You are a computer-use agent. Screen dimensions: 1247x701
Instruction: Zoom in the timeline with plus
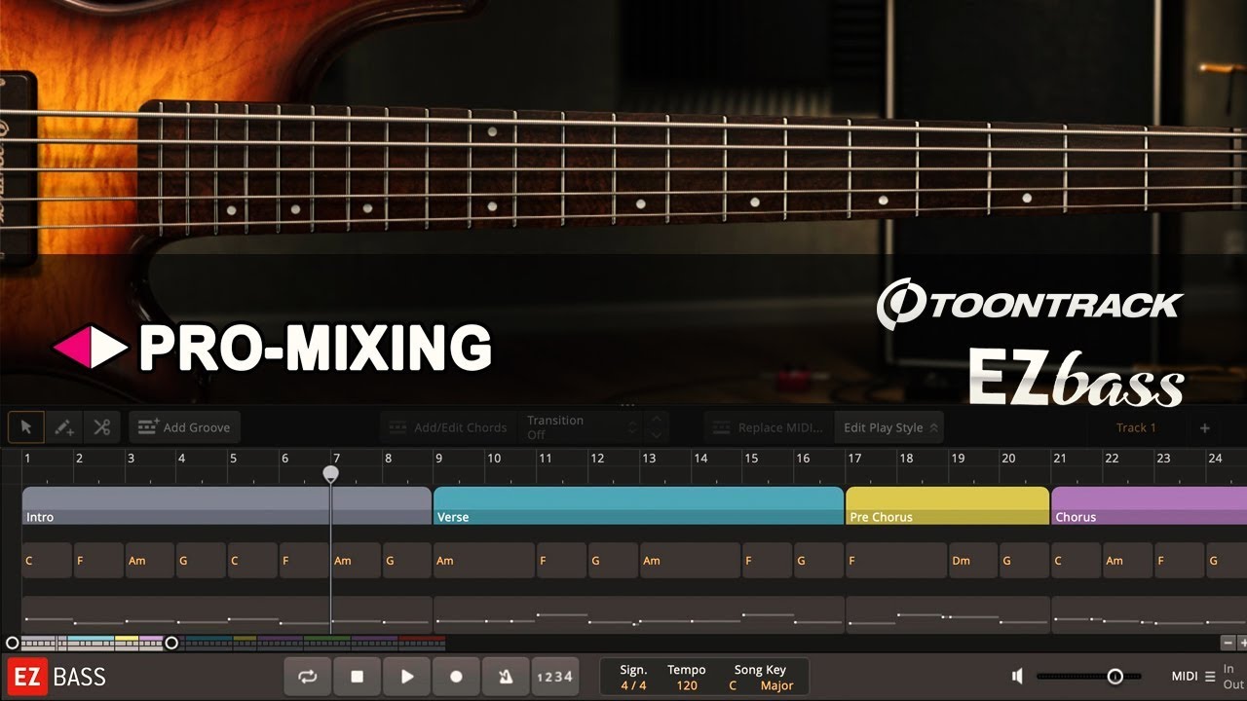click(x=1242, y=643)
